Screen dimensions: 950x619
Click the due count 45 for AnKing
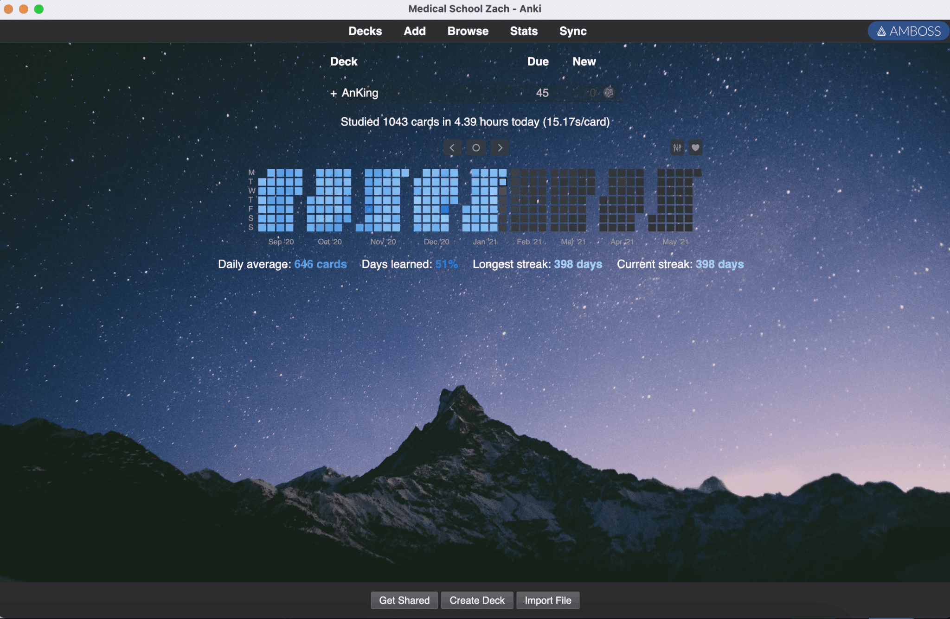(x=542, y=93)
